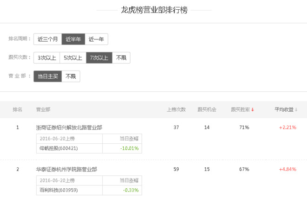Click the gray sort arrow beside 平均收益
Image resolution: width=307 pixels, height=198 pixels.
pos(296,110)
